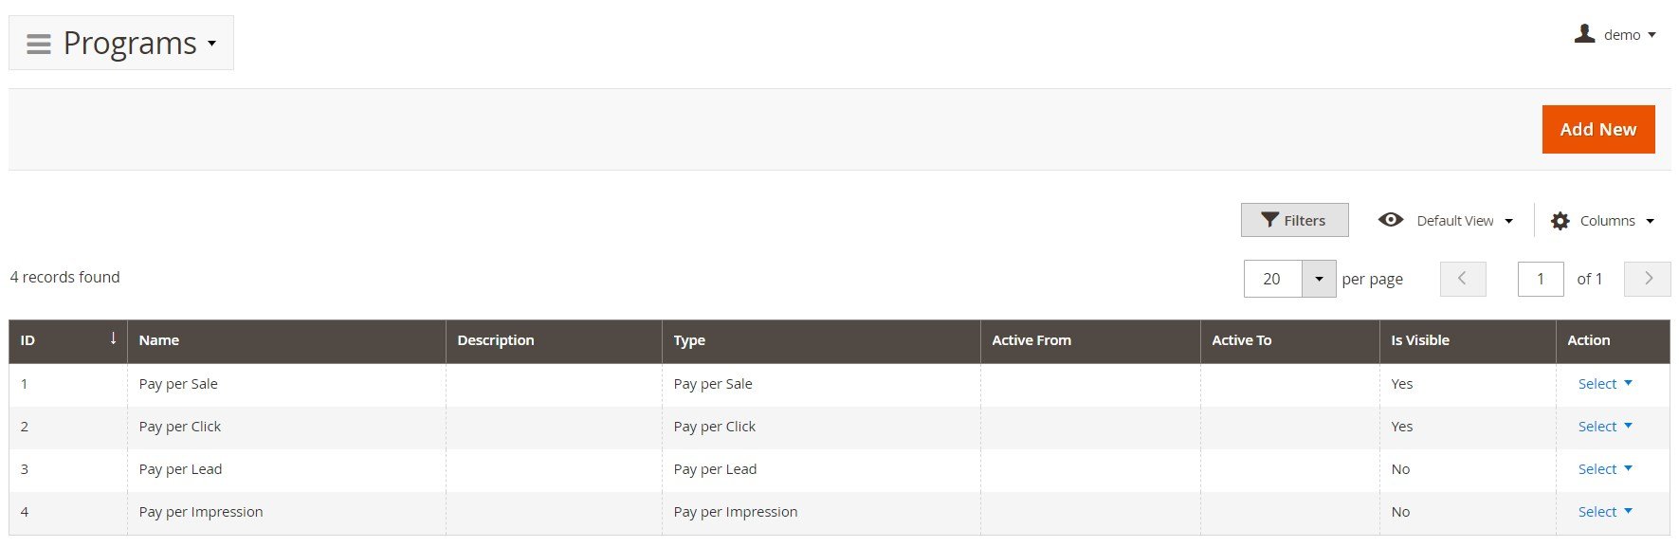
Task: Go to previous page with left chevron
Action: (x=1463, y=279)
